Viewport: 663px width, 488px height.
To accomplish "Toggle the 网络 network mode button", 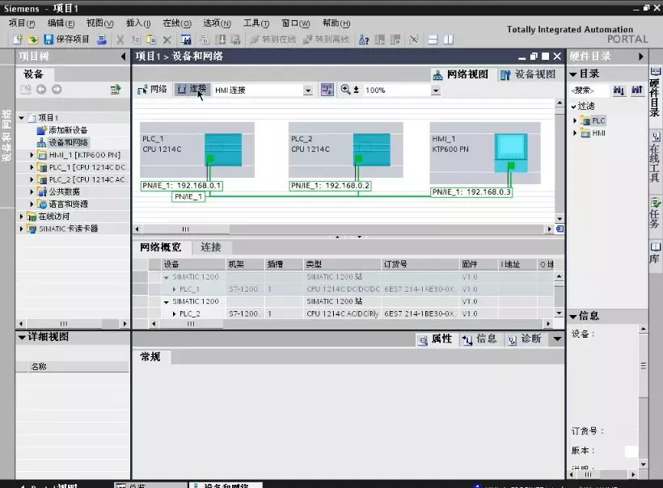I will 152,90.
